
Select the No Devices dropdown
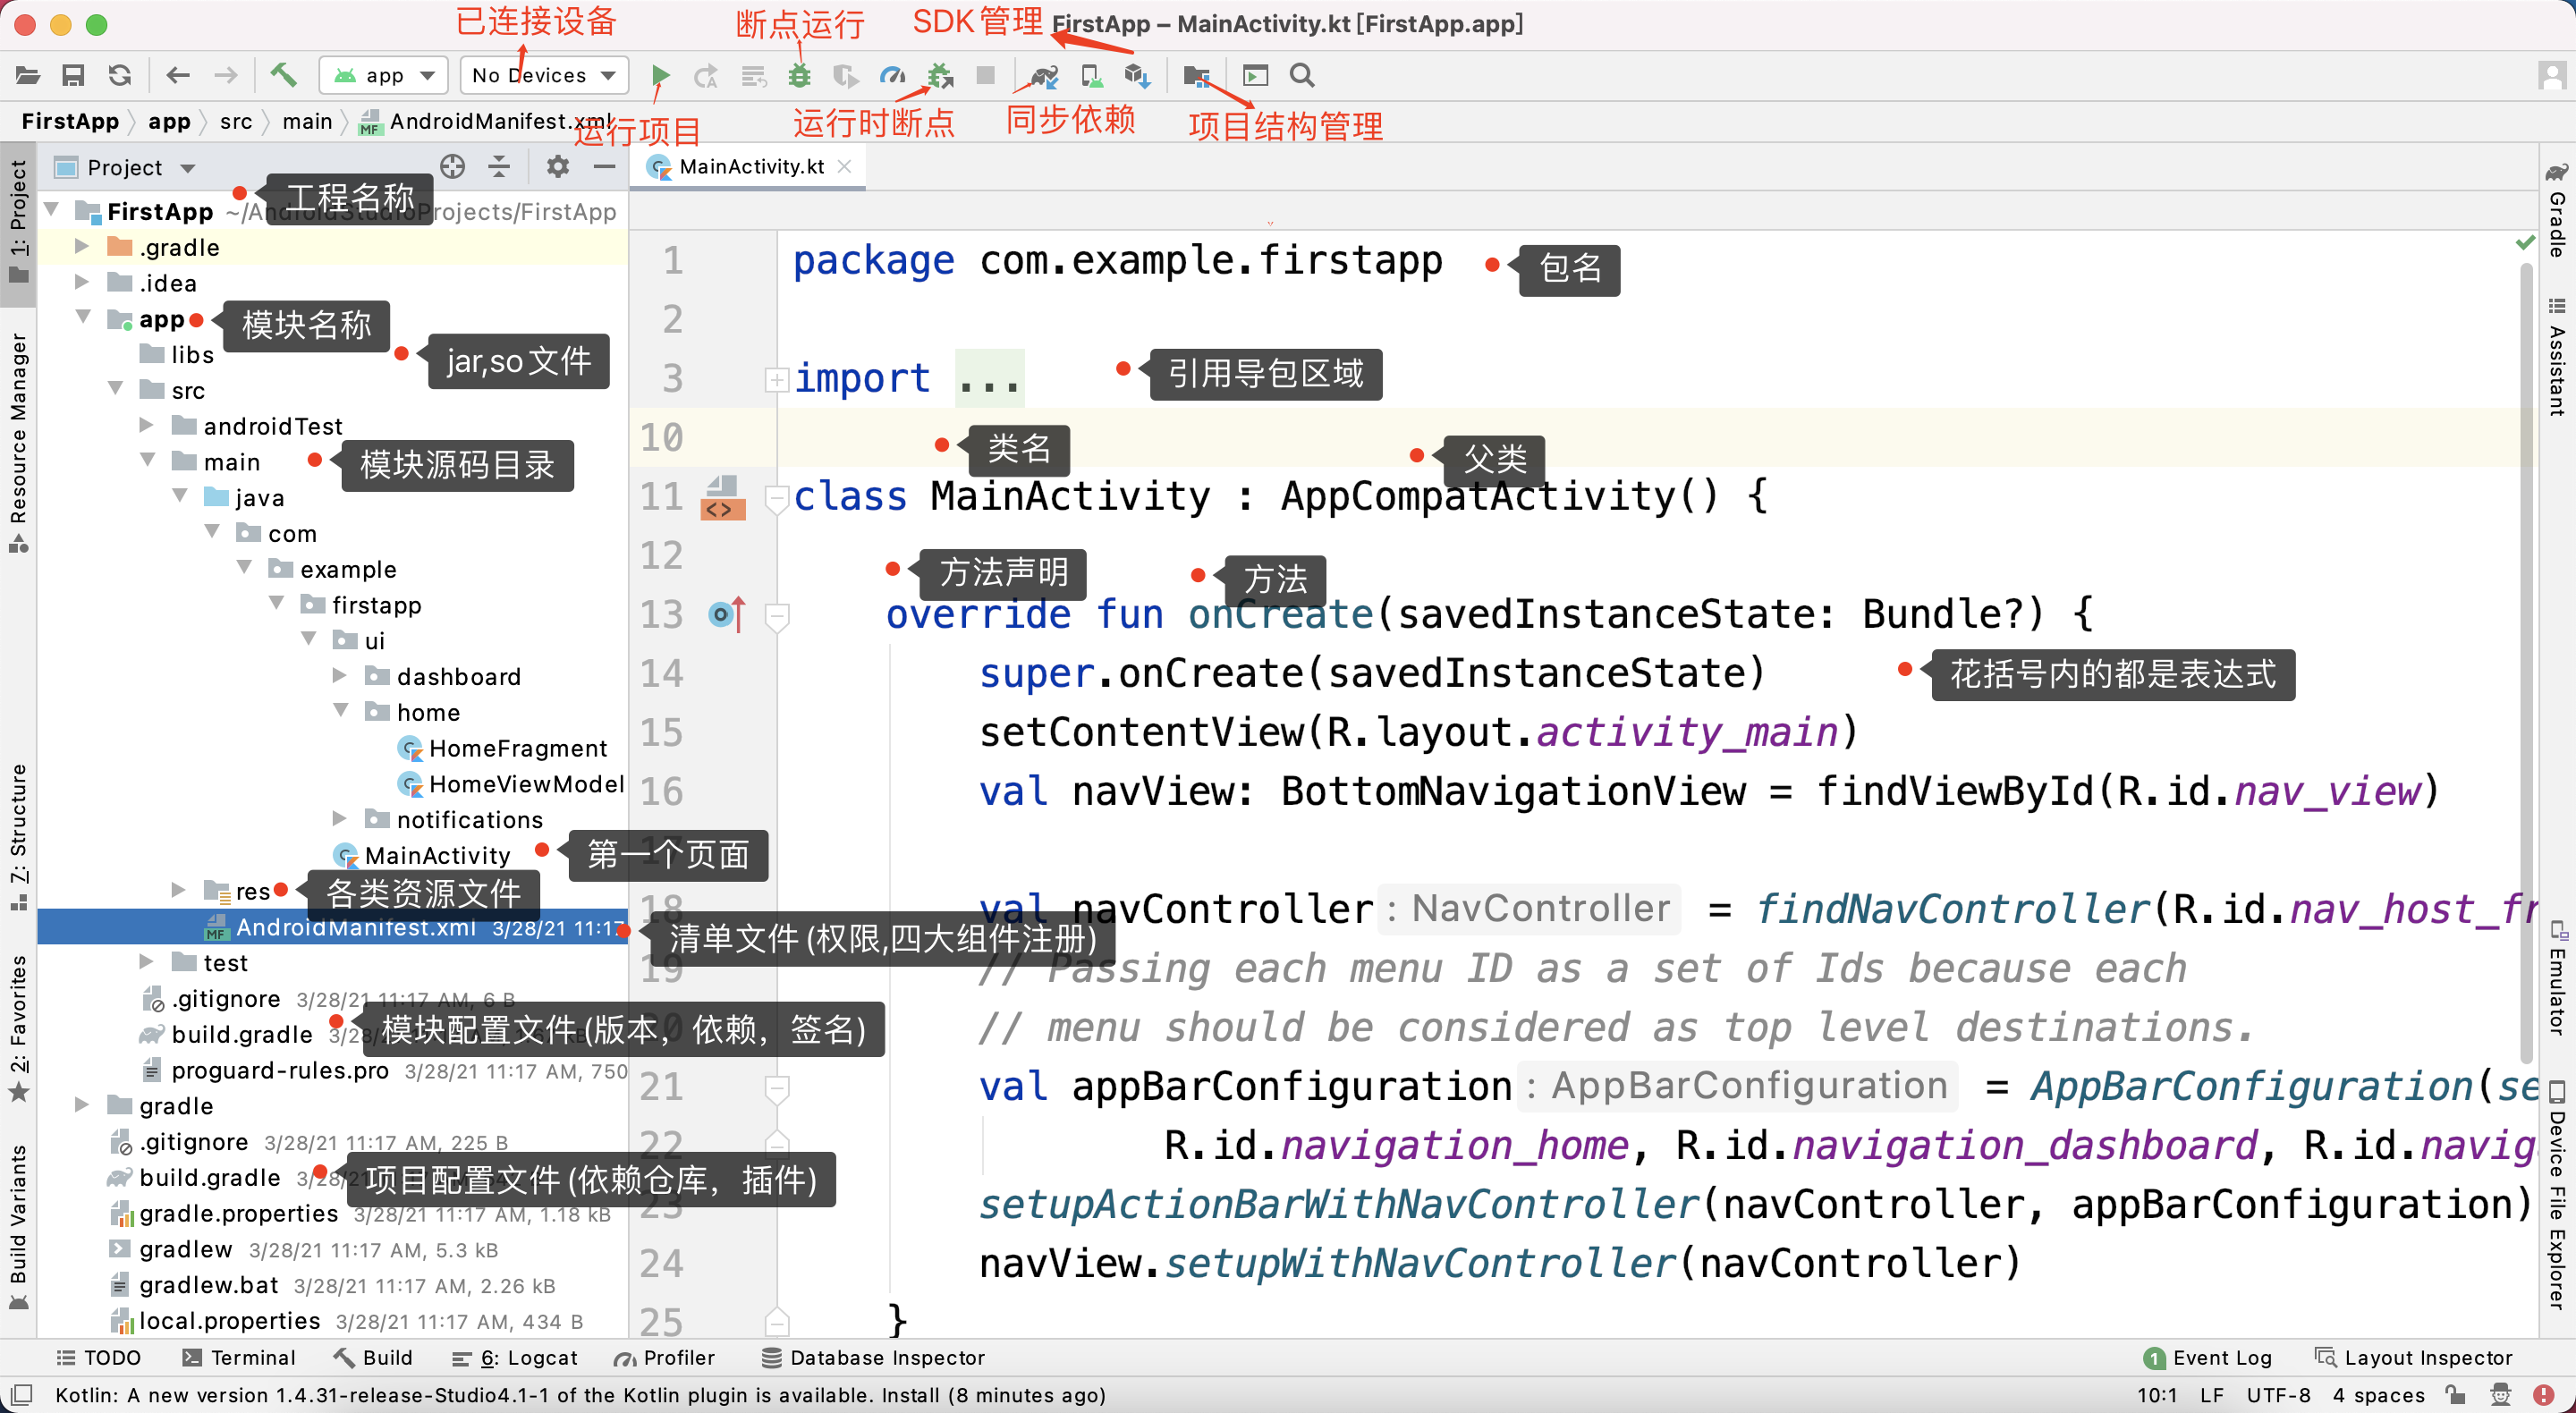pyautogui.click(x=541, y=75)
